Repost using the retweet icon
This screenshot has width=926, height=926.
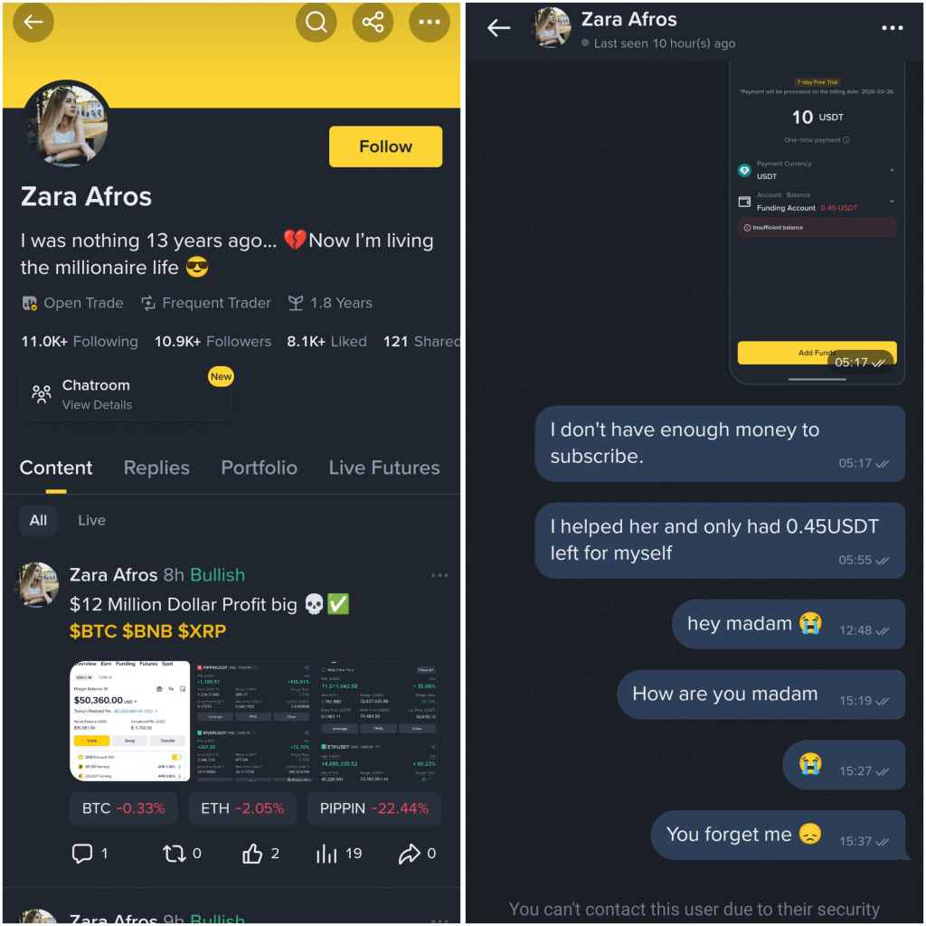tap(174, 854)
